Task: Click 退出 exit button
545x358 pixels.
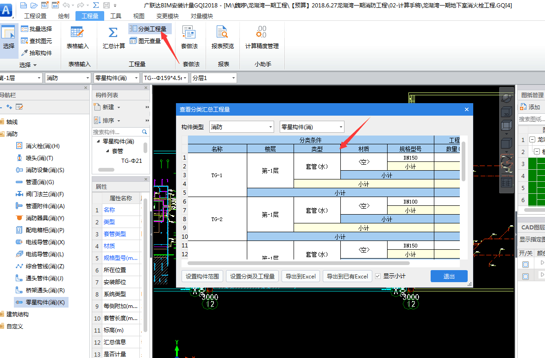Action: pos(449,277)
